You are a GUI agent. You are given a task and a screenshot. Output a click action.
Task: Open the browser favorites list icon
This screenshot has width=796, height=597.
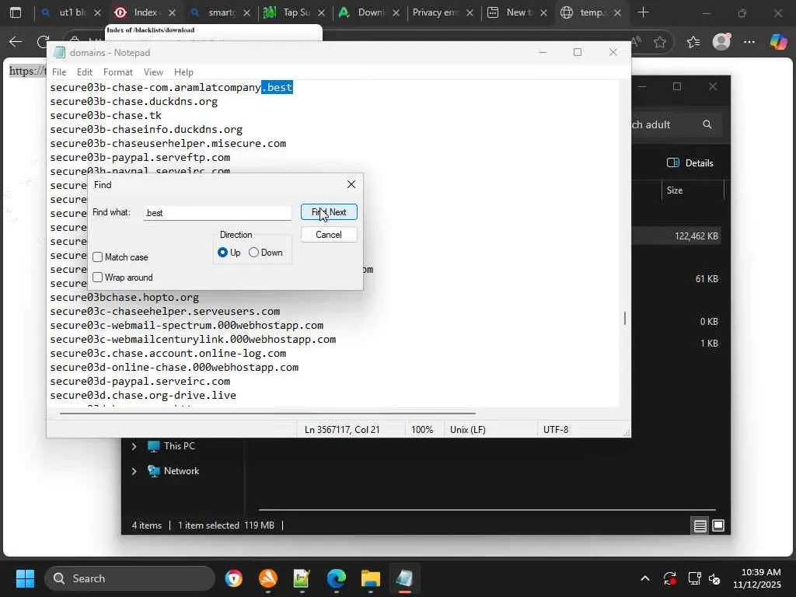(693, 42)
